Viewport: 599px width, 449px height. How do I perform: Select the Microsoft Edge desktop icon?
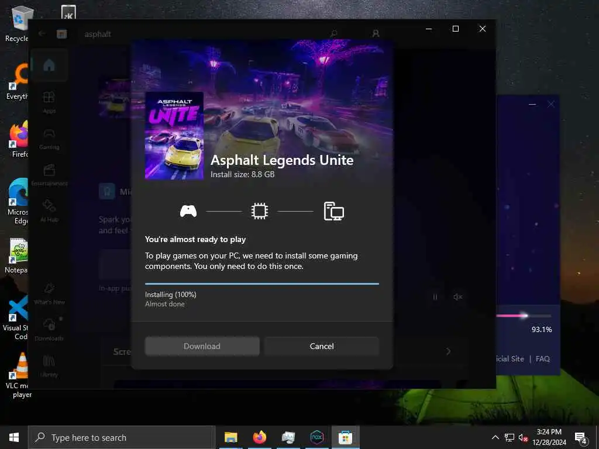click(x=18, y=202)
